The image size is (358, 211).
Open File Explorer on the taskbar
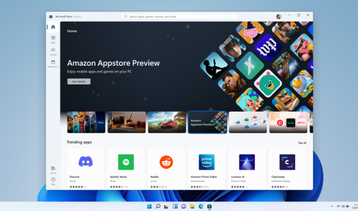pyautogui.click(x=192, y=206)
